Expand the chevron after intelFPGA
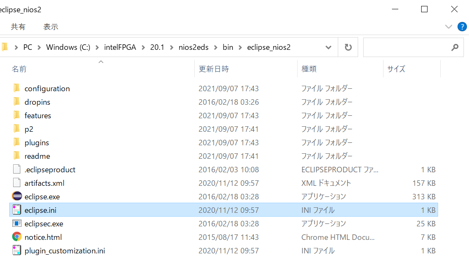 coord(143,47)
